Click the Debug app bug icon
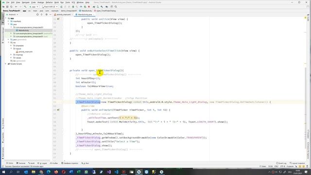The image size is (311, 175). click(73, 7)
